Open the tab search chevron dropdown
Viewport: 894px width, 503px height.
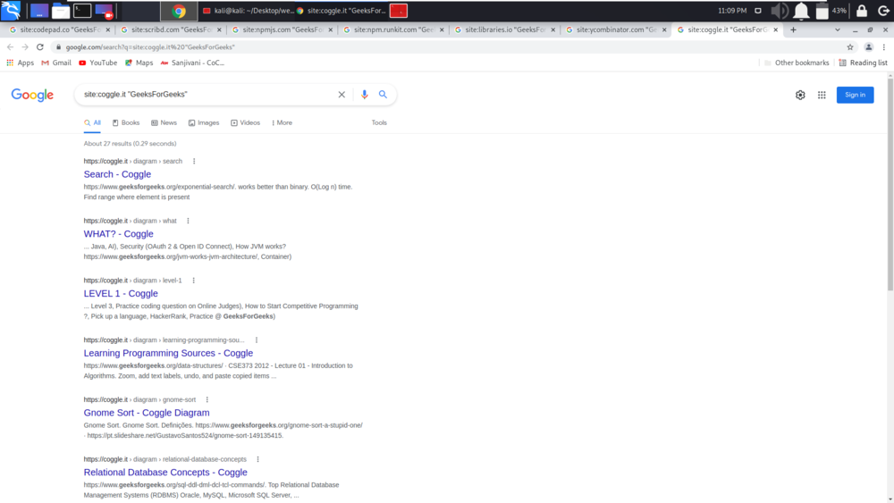pyautogui.click(x=837, y=29)
